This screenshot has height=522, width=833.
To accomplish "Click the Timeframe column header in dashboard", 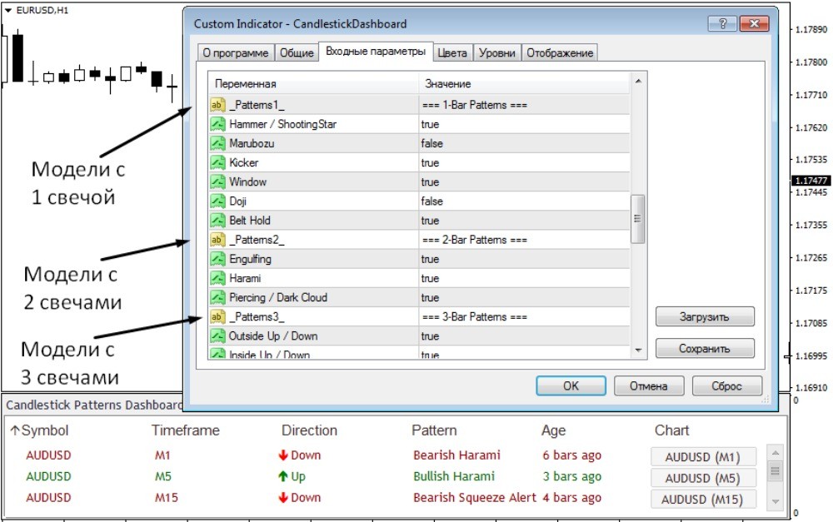I will (186, 430).
